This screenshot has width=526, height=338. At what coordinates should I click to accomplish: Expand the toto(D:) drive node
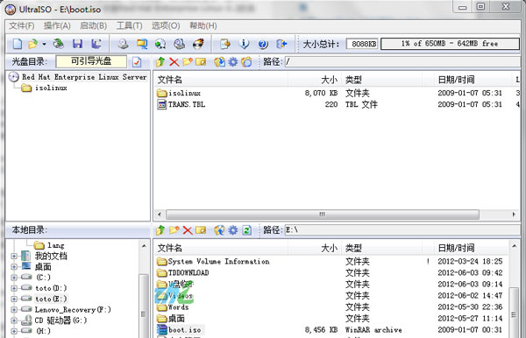14,288
